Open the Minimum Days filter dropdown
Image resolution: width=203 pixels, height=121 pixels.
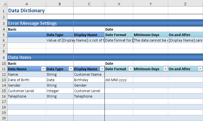(x=165, y=69)
